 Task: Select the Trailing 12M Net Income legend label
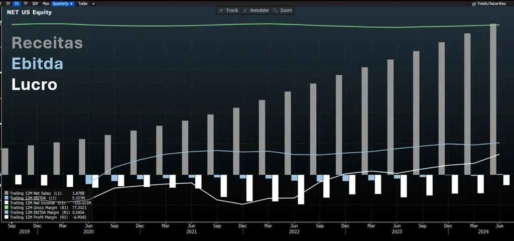[x=37, y=203]
